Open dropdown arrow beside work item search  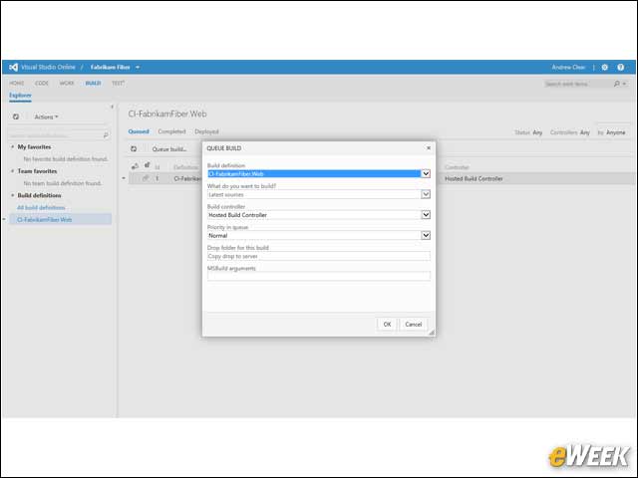coord(625,84)
